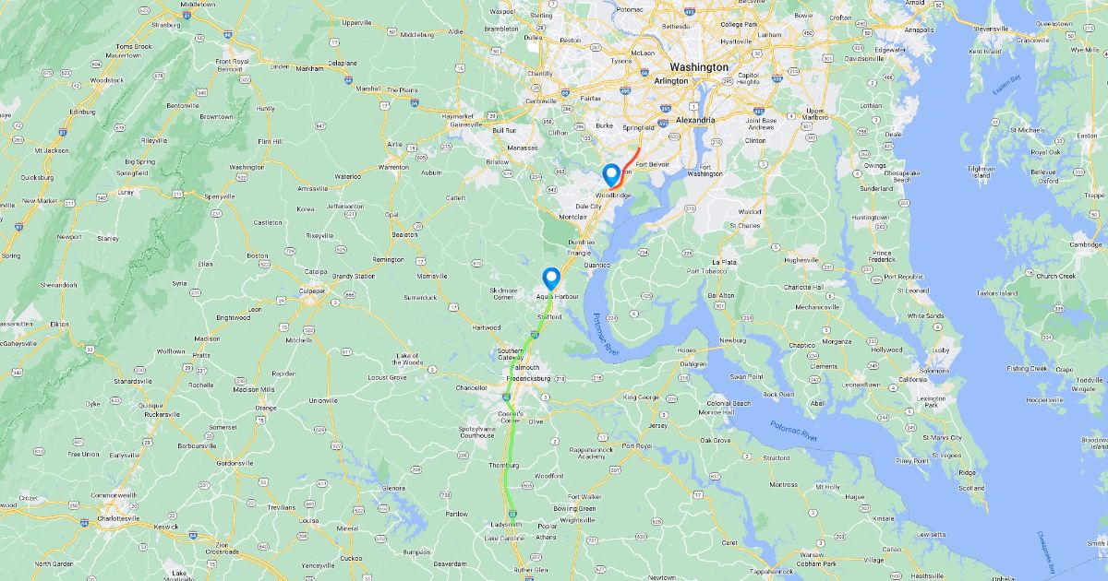1108x581 pixels.
Task: Click the Ladysmith label at route end
Action: pos(507,524)
